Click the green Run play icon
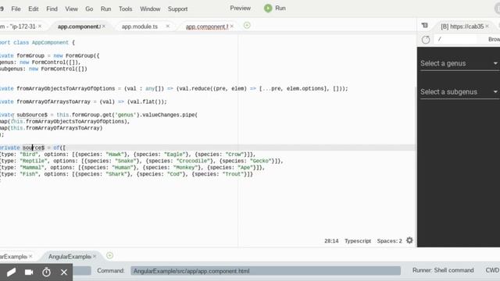 268,9
